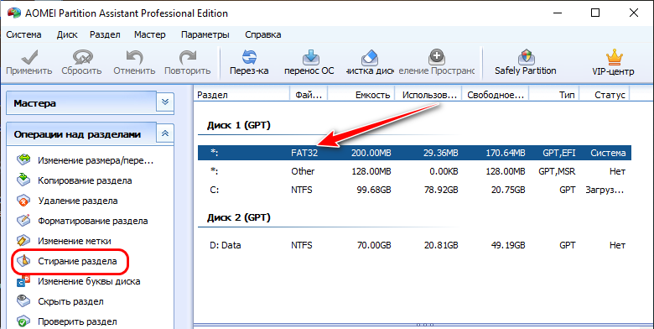Click the Reload (Перез-ка) toolbar icon
The image size is (654, 329).
click(x=249, y=57)
